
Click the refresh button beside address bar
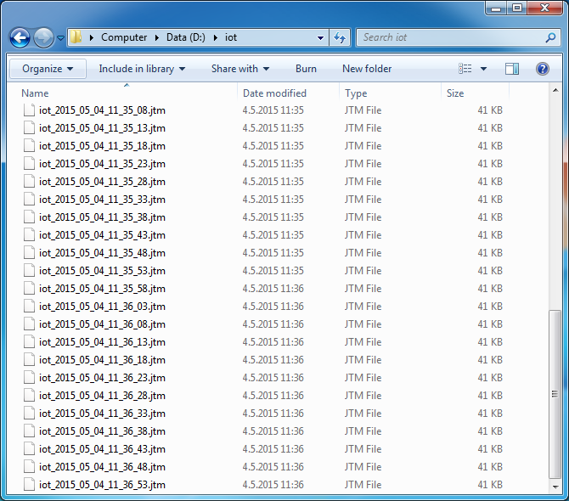(x=340, y=37)
